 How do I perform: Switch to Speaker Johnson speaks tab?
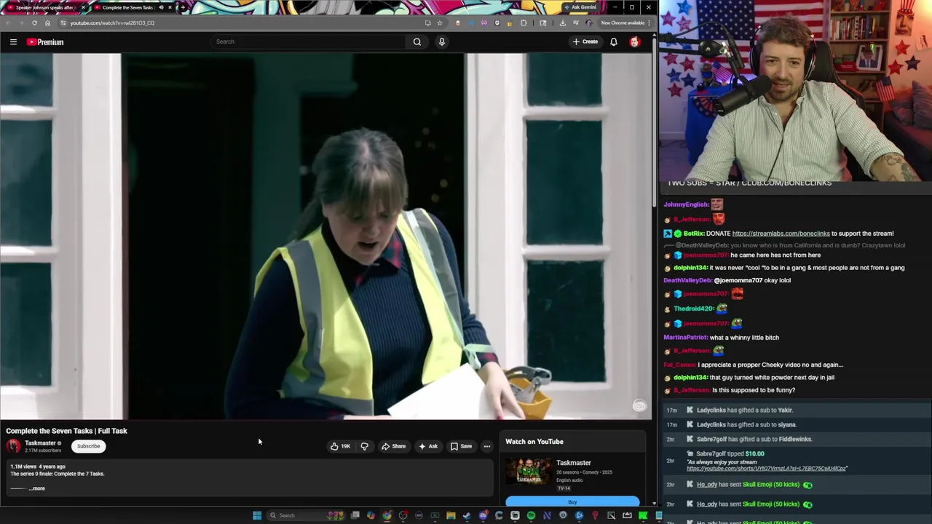click(45, 7)
